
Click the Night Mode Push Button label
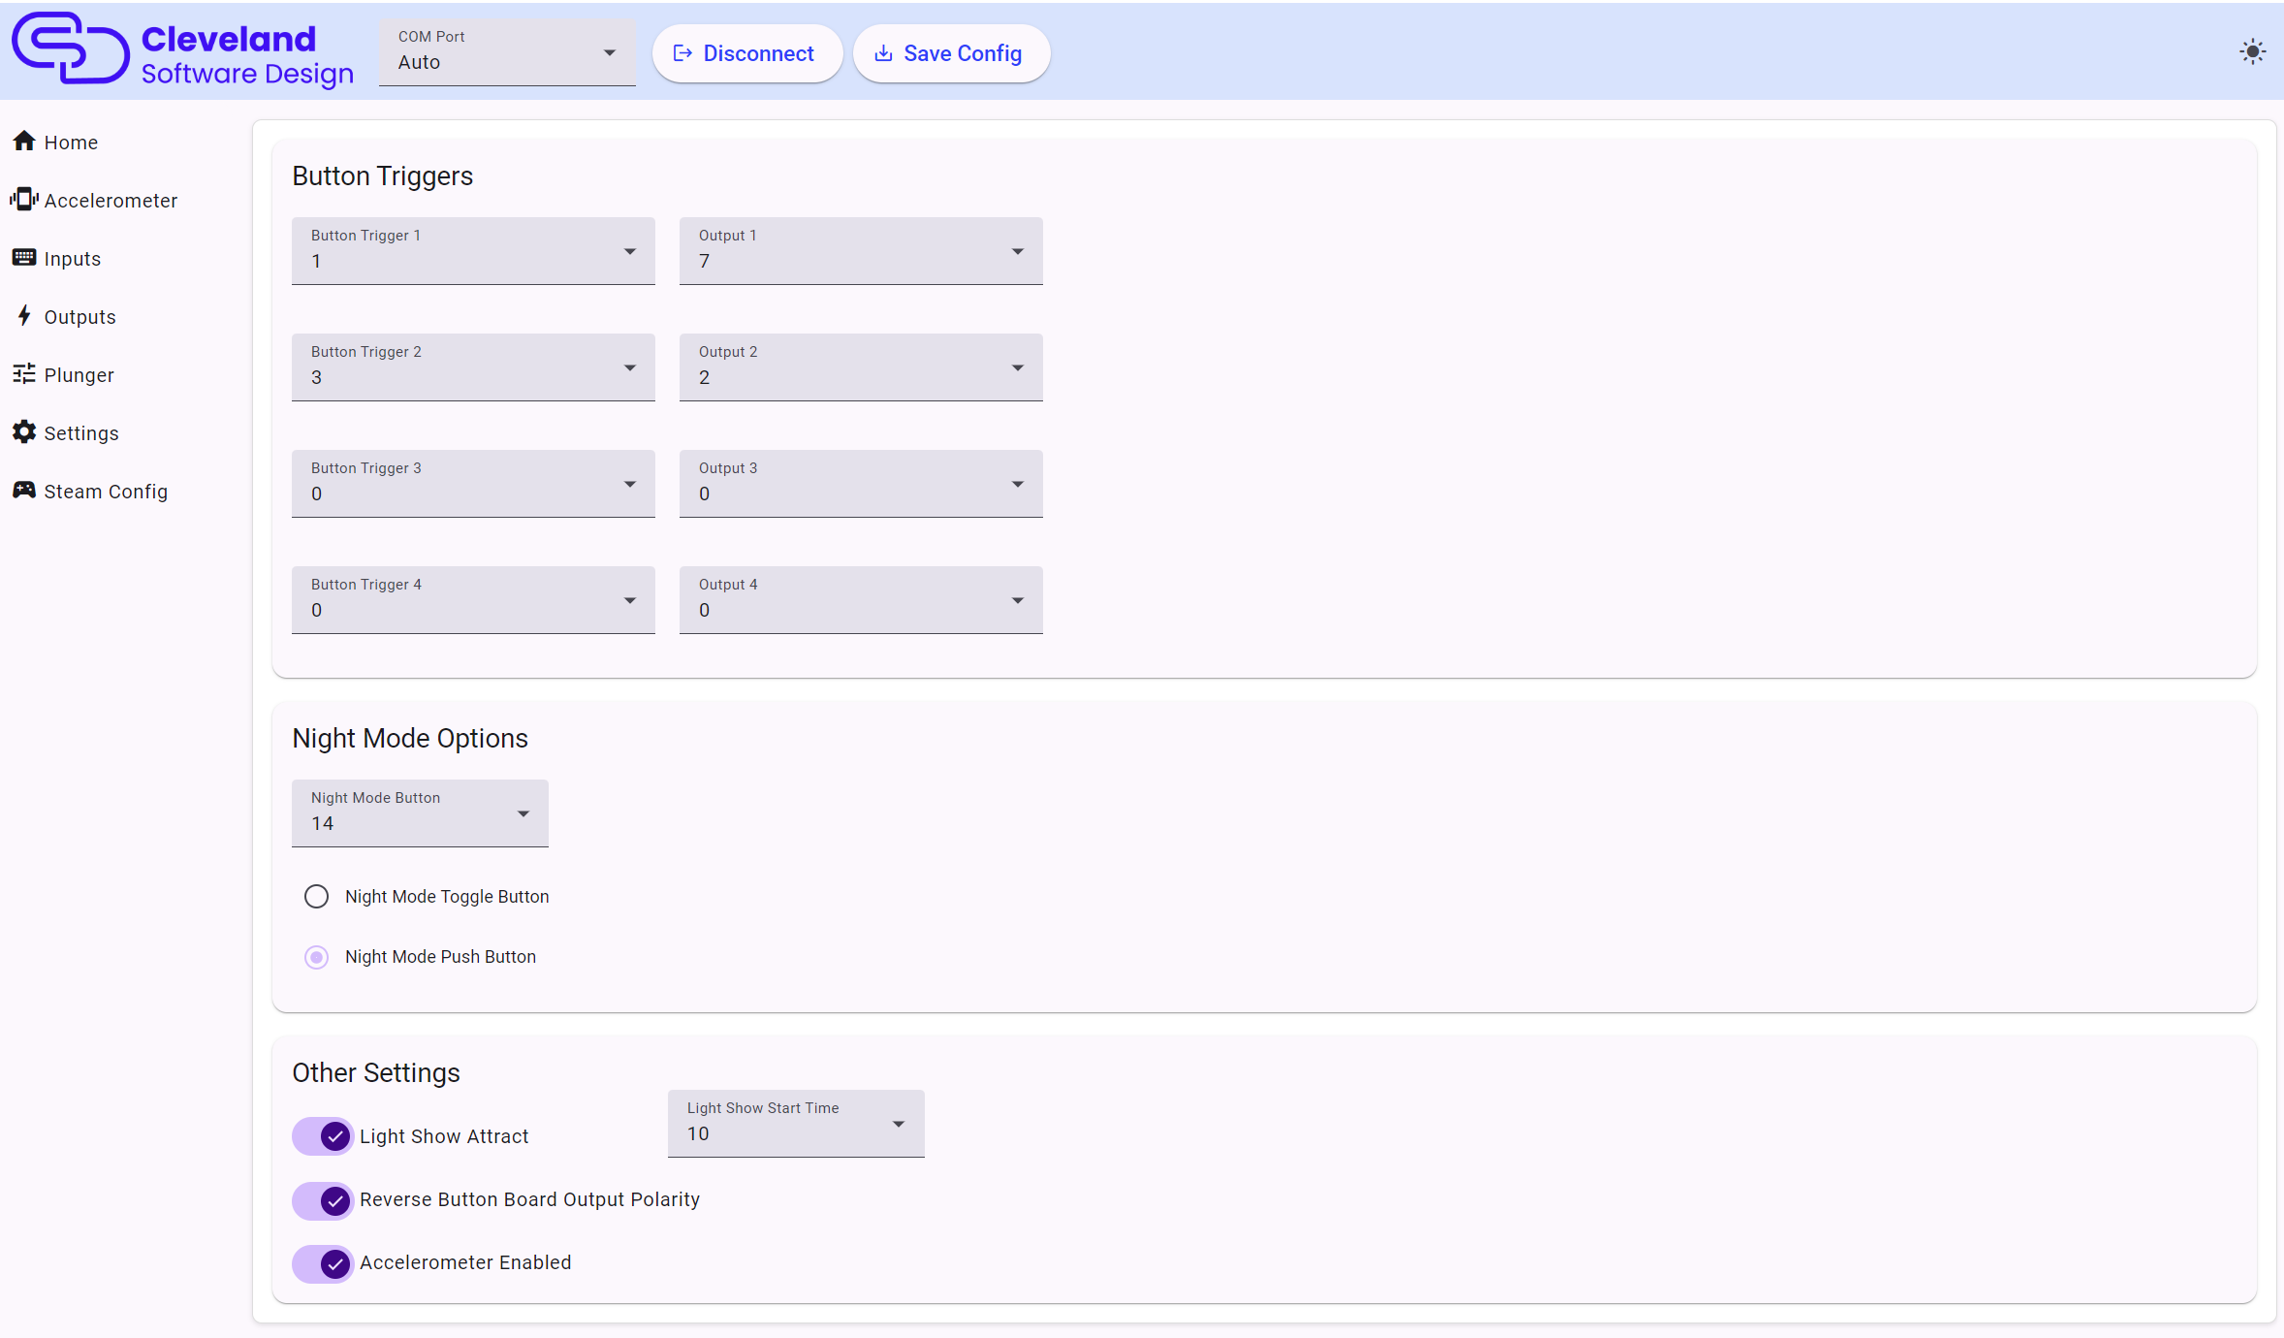point(440,957)
